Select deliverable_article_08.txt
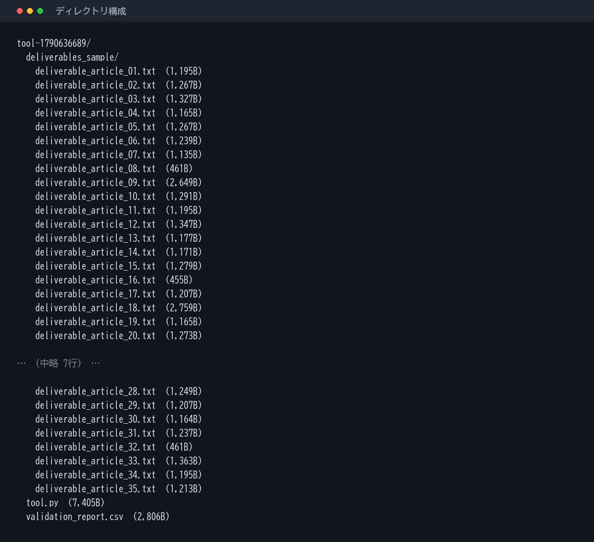Image resolution: width=594 pixels, height=542 pixels. (96, 168)
